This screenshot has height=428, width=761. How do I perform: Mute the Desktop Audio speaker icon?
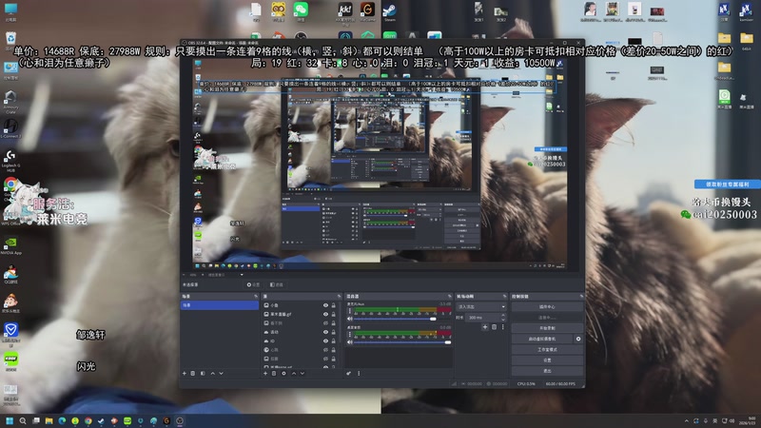point(350,342)
